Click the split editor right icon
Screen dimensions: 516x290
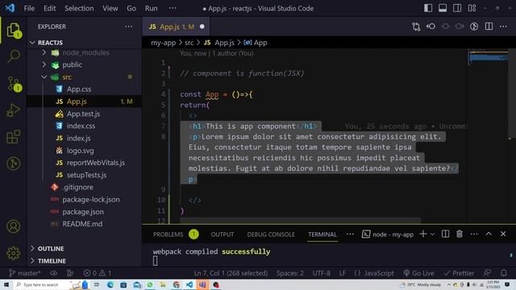tap(489, 27)
